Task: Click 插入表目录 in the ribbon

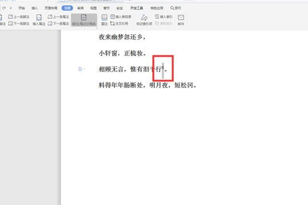Action: [x=121, y=17]
